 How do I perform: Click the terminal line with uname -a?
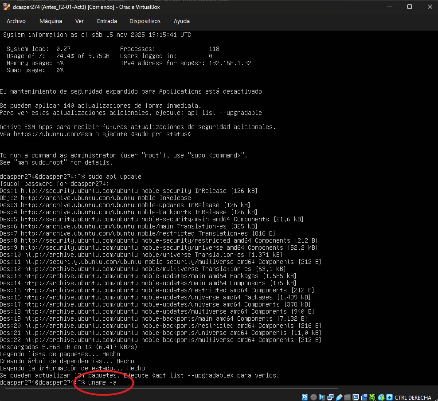click(x=102, y=382)
